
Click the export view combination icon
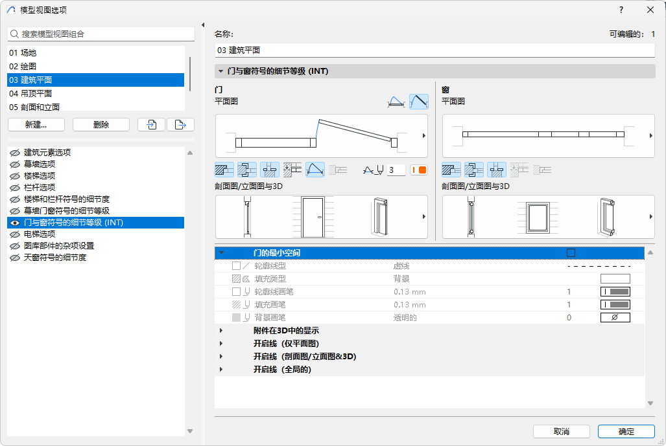click(x=180, y=125)
